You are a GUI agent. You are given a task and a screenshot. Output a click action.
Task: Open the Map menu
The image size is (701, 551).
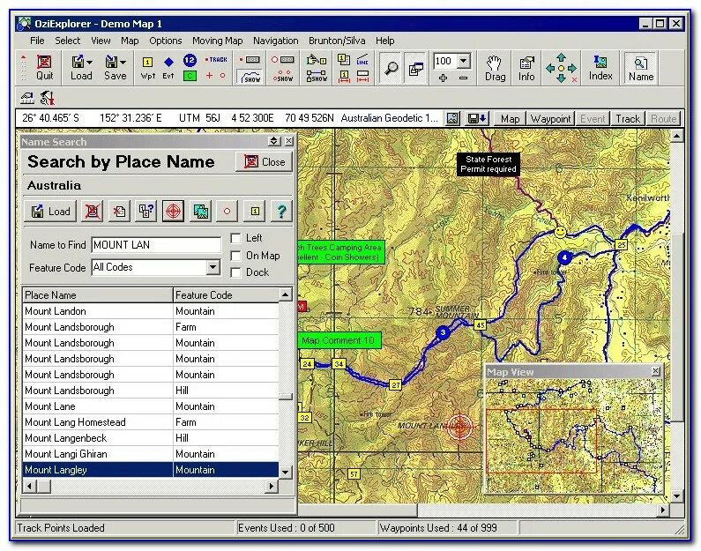[x=130, y=41]
